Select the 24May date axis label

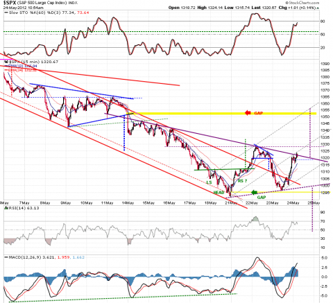click(x=293, y=203)
